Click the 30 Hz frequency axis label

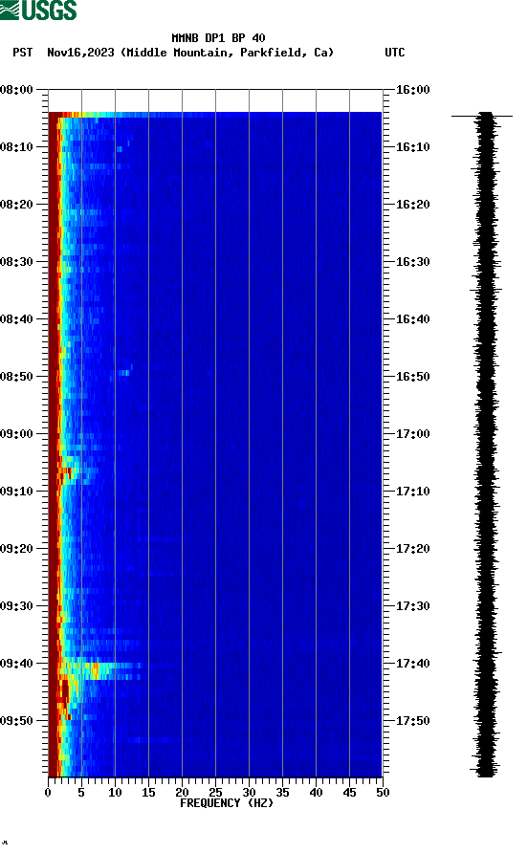[249, 793]
